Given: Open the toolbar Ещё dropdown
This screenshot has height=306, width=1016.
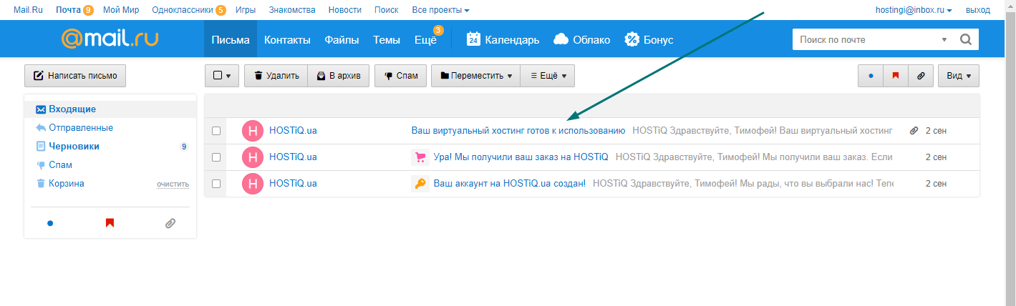Looking at the screenshot, I should pos(547,76).
